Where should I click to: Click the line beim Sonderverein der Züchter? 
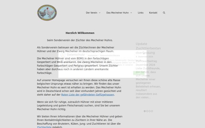pos(80,40)
